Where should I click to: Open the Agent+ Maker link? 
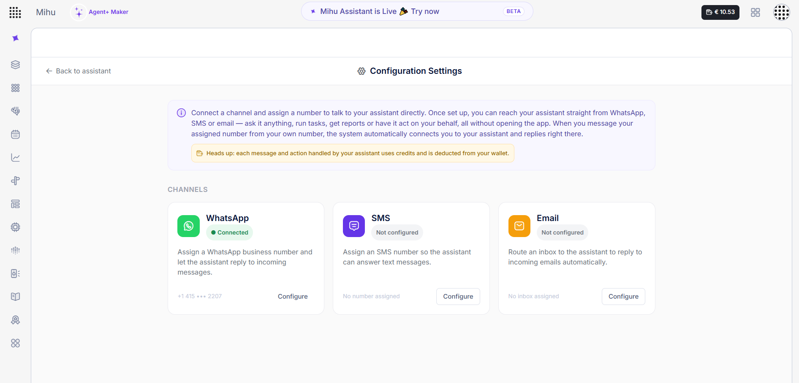coord(109,12)
